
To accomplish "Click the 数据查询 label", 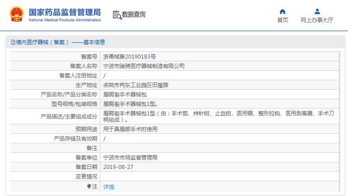I will click(134, 14).
